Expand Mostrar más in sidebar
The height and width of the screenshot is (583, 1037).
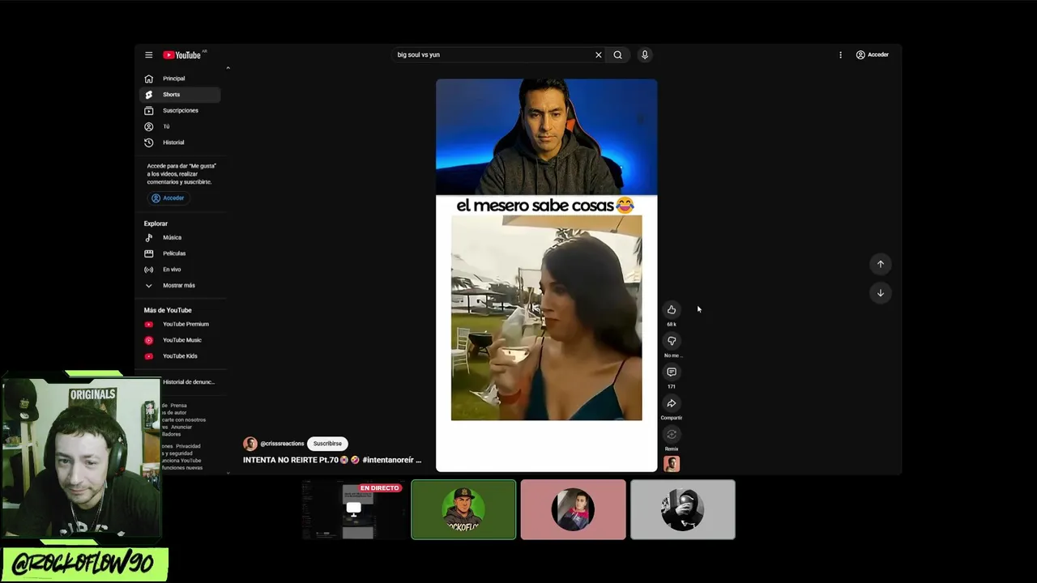coord(181,285)
